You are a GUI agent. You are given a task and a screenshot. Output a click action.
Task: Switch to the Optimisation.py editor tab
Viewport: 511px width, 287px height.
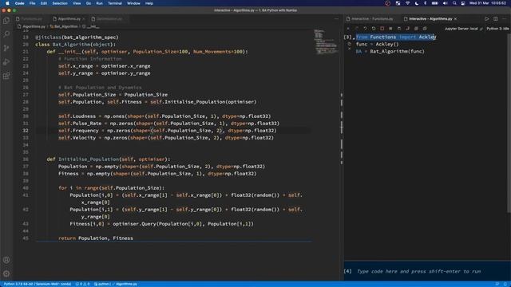pyautogui.click(x=109, y=19)
